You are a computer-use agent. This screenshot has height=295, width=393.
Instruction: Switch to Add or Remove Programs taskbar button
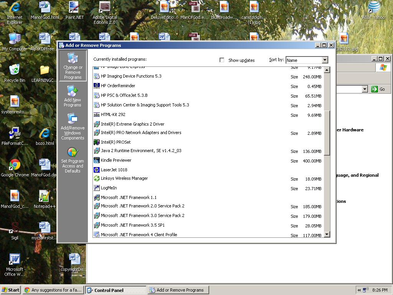click(x=178, y=290)
